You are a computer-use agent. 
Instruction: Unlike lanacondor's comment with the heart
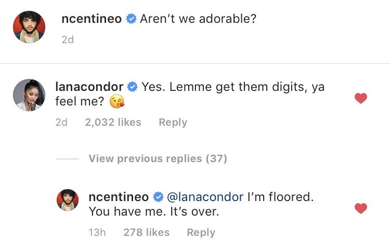pyautogui.click(x=360, y=98)
